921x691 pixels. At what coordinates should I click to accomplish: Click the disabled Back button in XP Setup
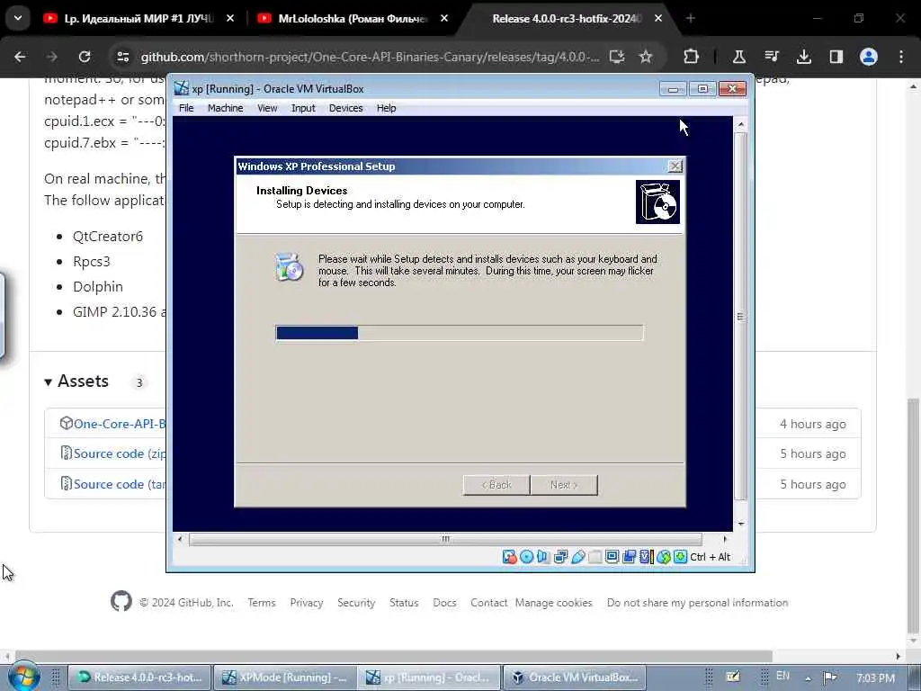click(496, 485)
